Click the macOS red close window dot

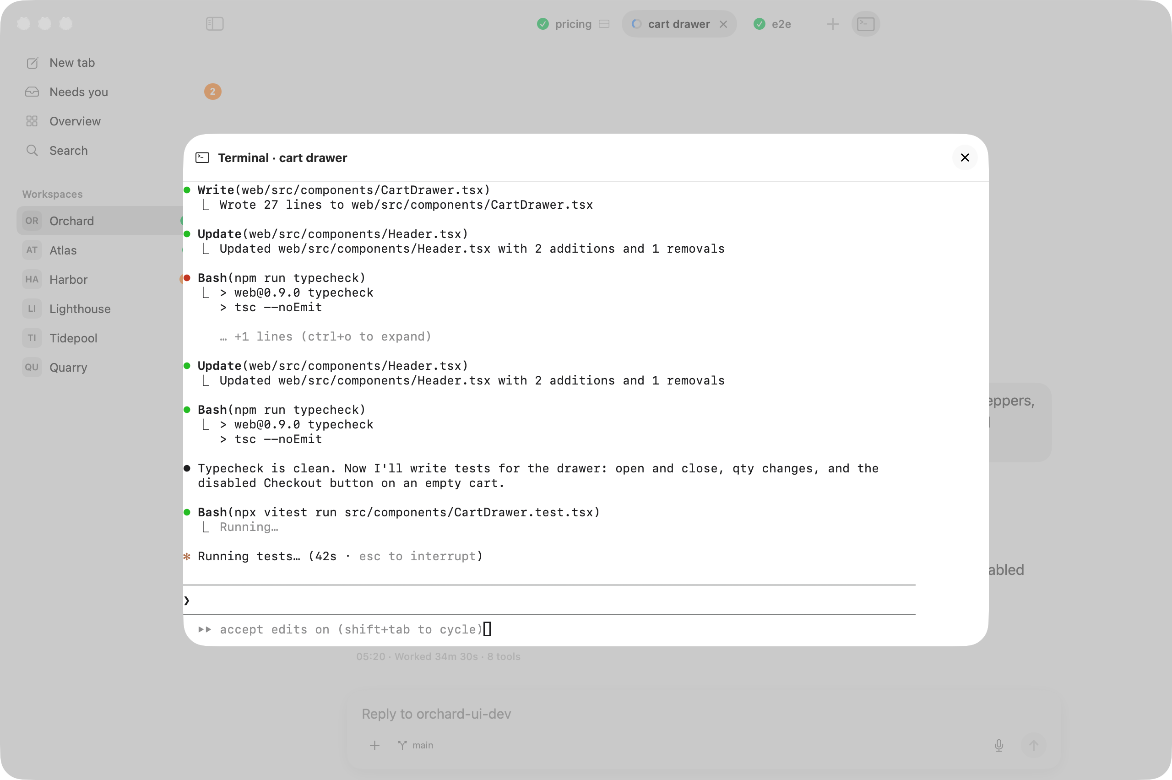23,23
